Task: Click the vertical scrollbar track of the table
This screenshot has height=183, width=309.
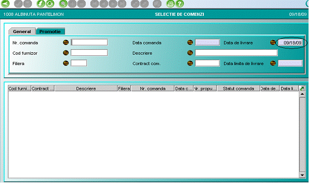Action: point(302,134)
